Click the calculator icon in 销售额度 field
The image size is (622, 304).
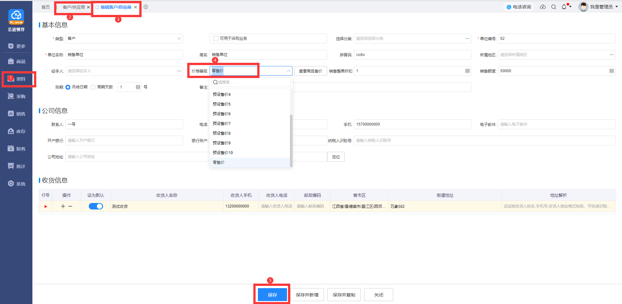point(611,71)
